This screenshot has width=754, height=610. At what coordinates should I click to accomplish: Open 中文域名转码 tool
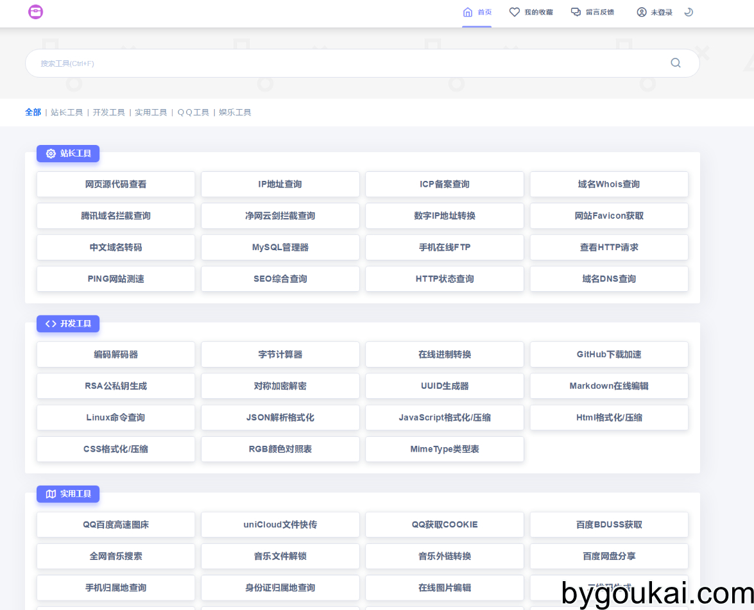[x=116, y=247]
